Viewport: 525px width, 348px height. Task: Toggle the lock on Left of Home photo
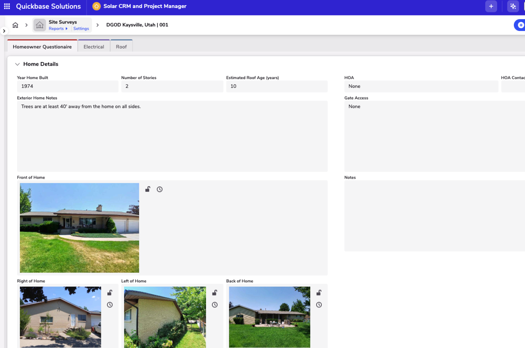tap(215, 293)
